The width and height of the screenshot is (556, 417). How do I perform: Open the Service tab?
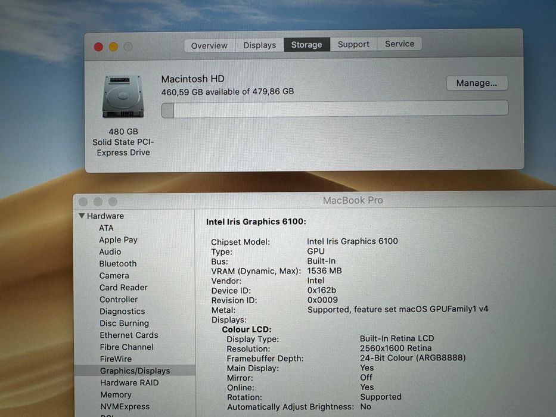tap(400, 43)
